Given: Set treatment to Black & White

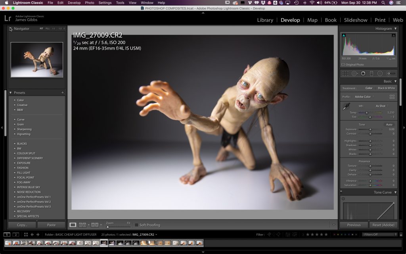Looking at the screenshot, I should 386,88.
